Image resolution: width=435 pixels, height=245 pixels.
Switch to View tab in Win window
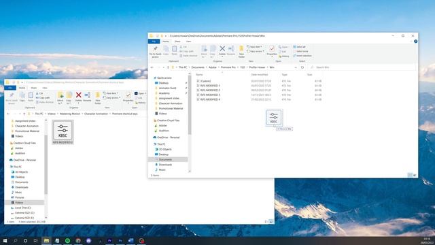point(189,42)
